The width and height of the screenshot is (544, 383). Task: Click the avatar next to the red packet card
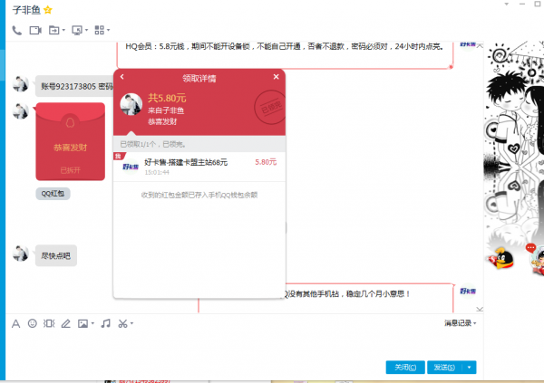coord(21,110)
